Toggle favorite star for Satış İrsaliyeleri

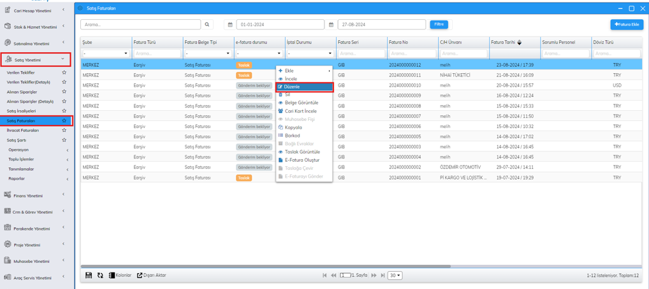(x=64, y=111)
